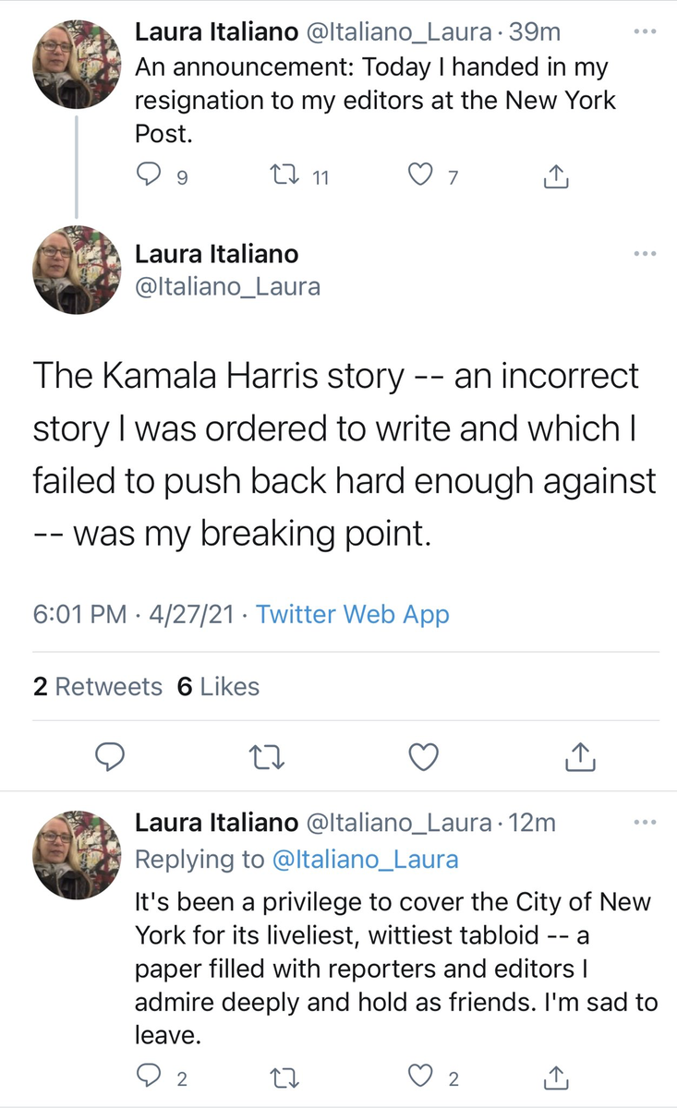Share the first resignation tweet

(554, 175)
